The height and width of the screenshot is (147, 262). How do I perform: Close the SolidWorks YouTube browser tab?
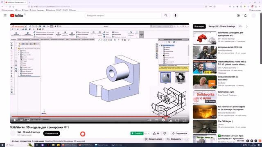click(26, 2)
